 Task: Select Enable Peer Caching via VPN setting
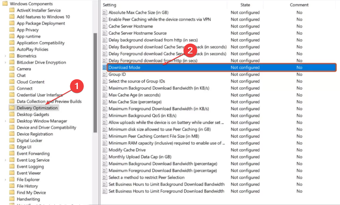(x=160, y=19)
